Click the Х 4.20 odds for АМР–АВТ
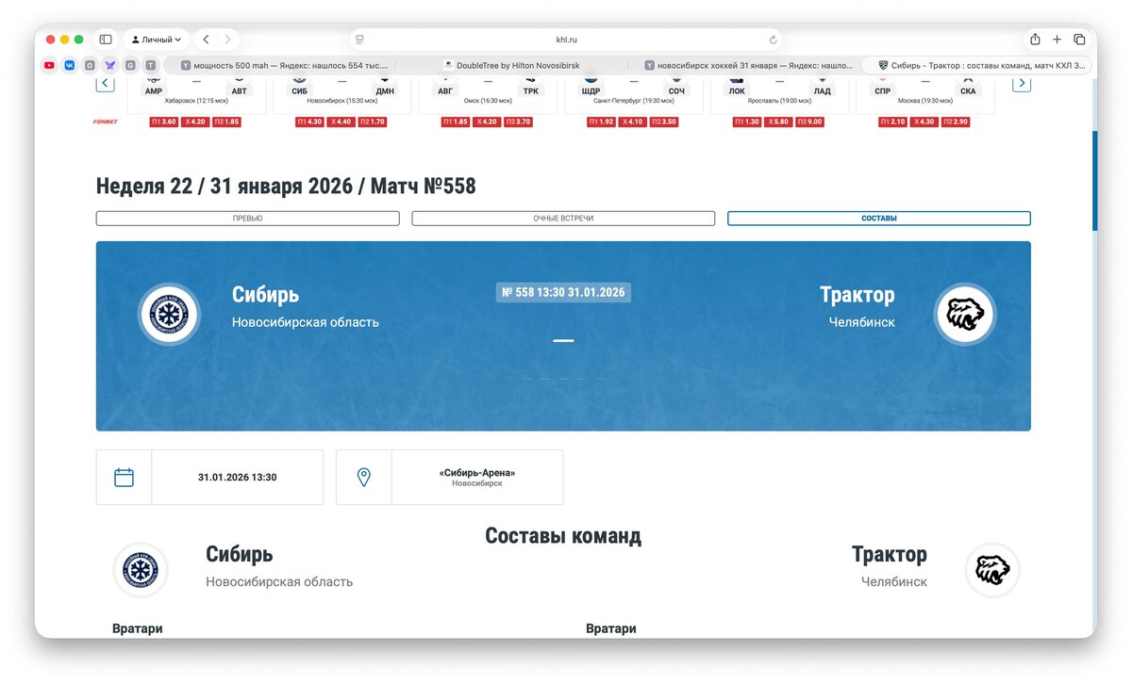 (x=195, y=122)
